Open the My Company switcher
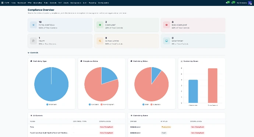Viewport: 254px width, 137px height. point(241,3)
